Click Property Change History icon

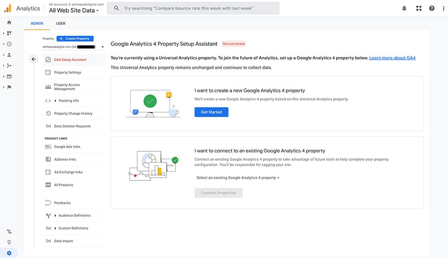[48, 113]
